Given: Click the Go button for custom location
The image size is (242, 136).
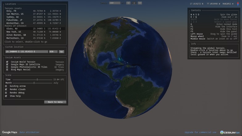Looking at the screenshot, I should pyautogui.click(x=61, y=52).
